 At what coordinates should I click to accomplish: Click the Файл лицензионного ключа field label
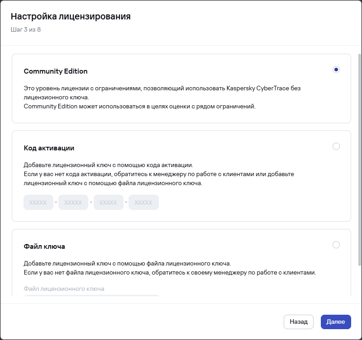64,288
